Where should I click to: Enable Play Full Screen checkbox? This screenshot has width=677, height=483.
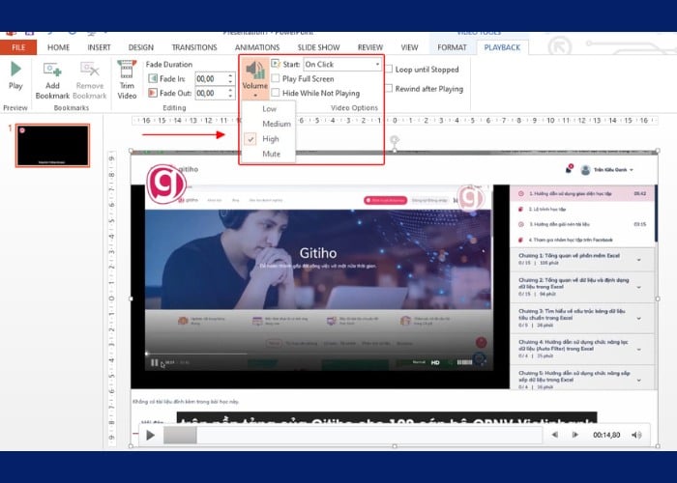(x=276, y=79)
